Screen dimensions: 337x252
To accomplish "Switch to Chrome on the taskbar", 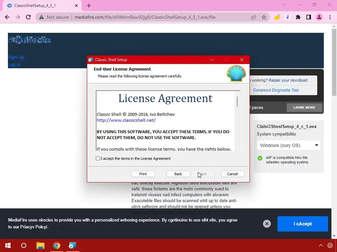I will (57, 245).
